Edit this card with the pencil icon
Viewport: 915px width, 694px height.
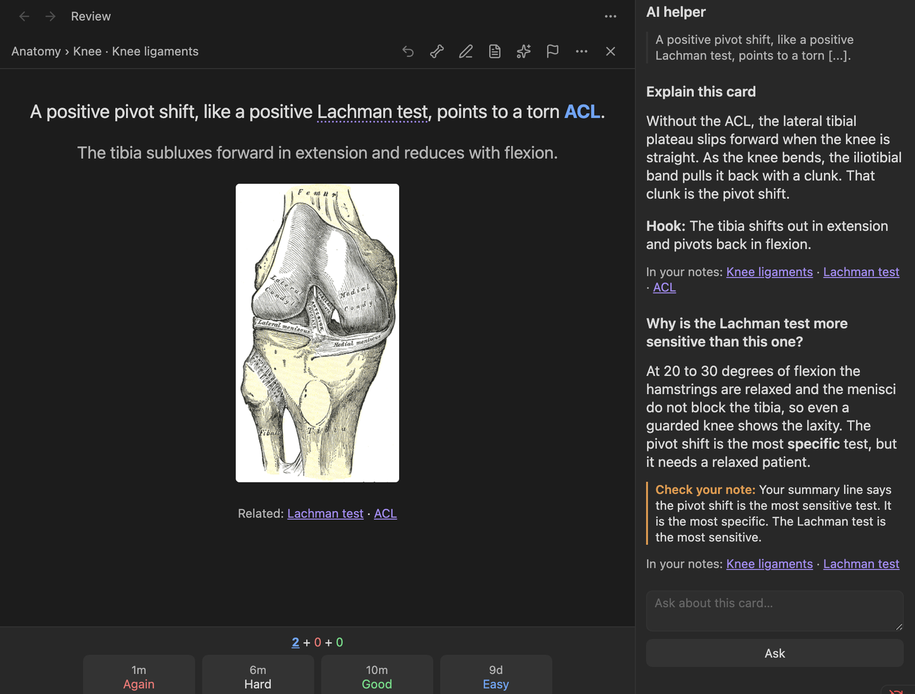click(x=466, y=51)
